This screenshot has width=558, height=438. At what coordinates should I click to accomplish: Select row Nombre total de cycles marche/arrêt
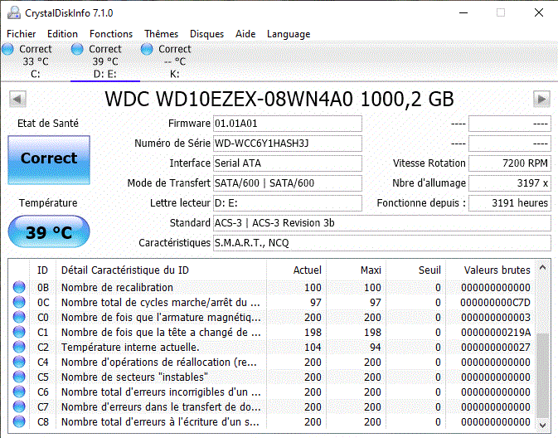pos(273,302)
